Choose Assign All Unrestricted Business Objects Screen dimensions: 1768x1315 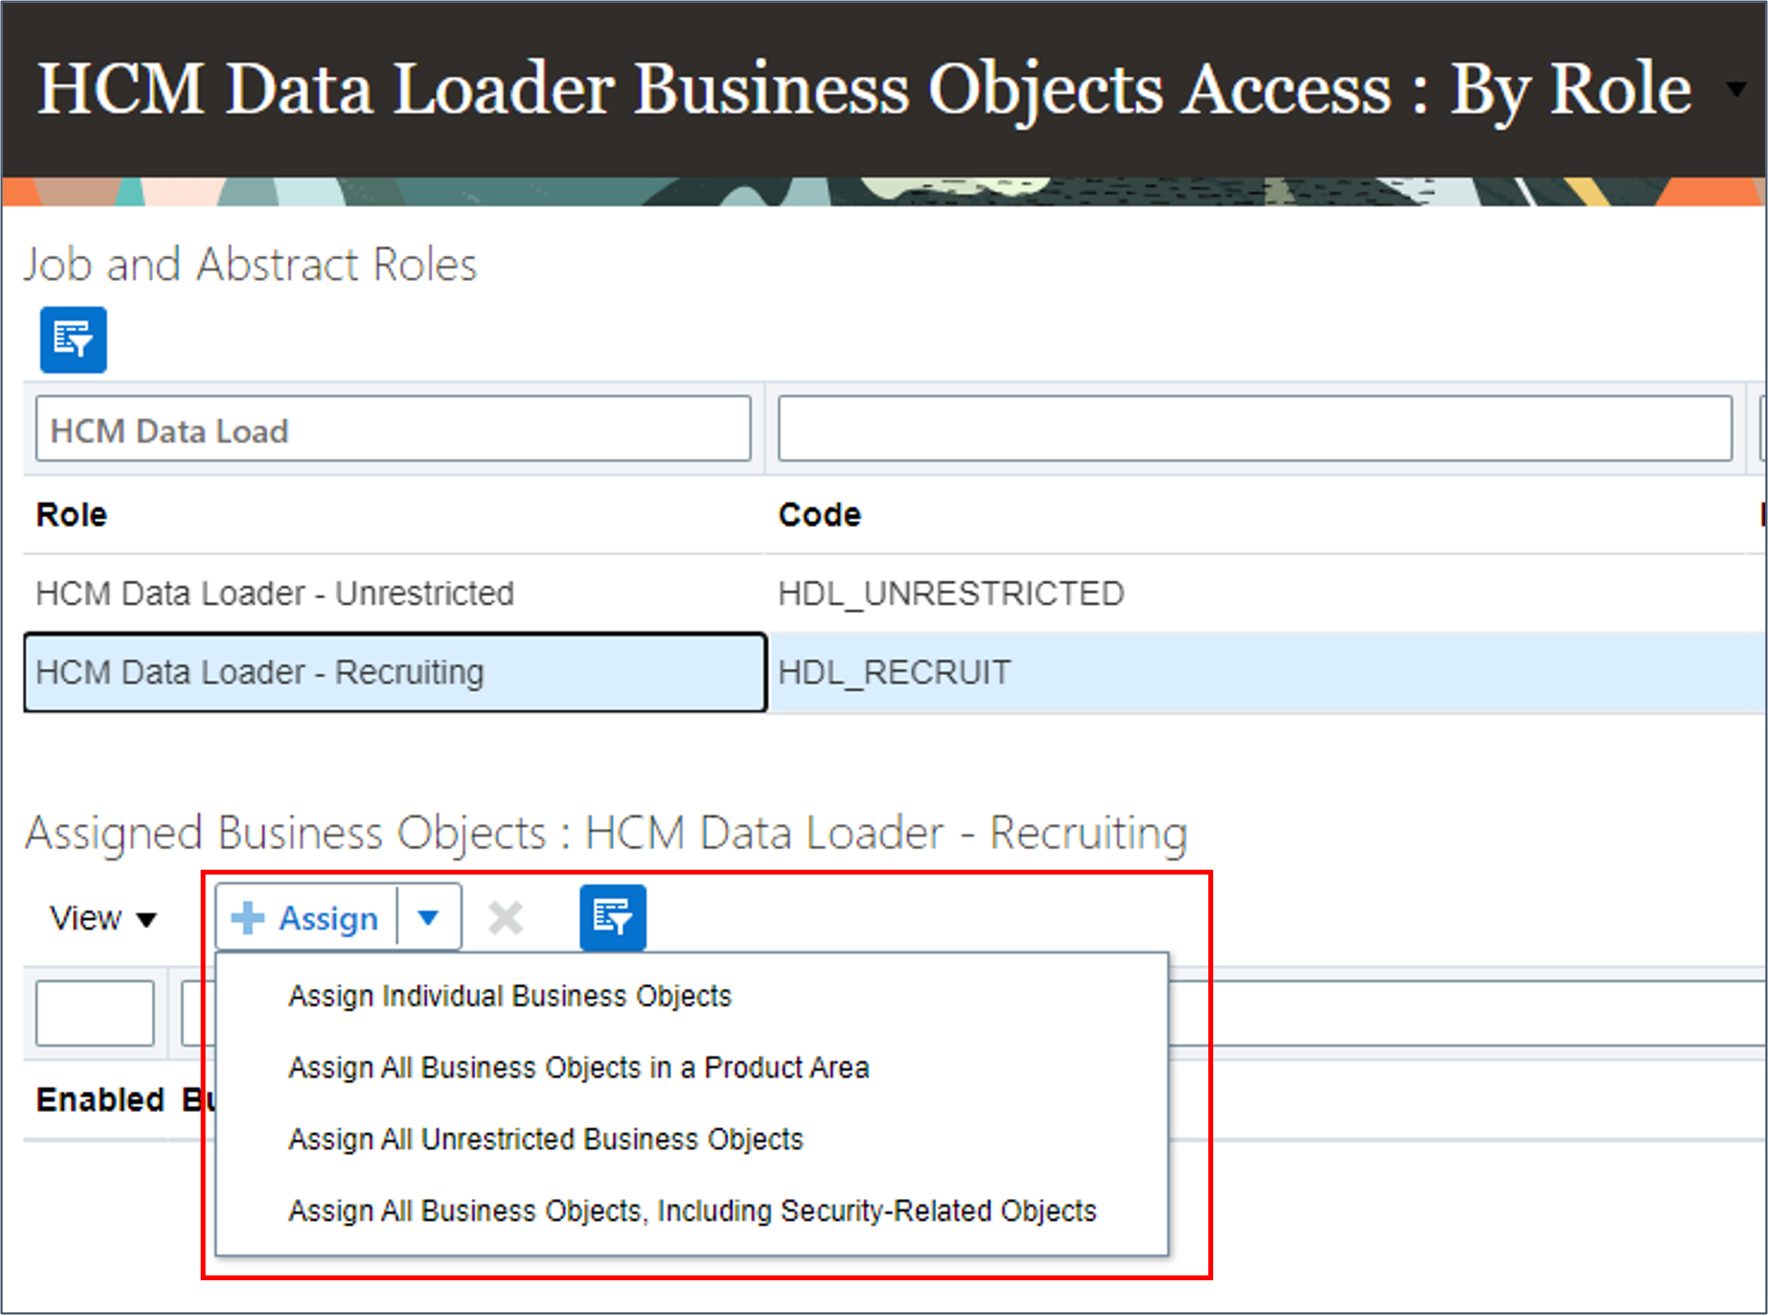546,1140
